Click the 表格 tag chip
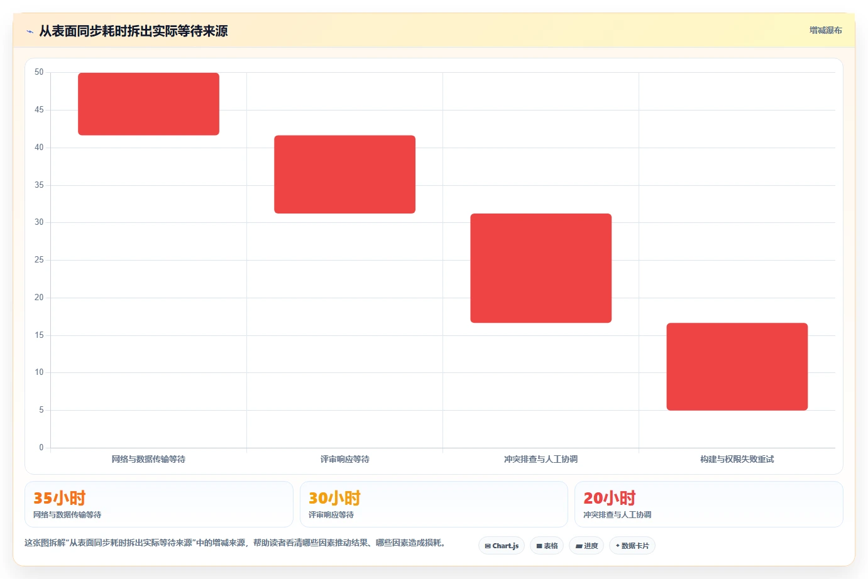 coord(547,546)
